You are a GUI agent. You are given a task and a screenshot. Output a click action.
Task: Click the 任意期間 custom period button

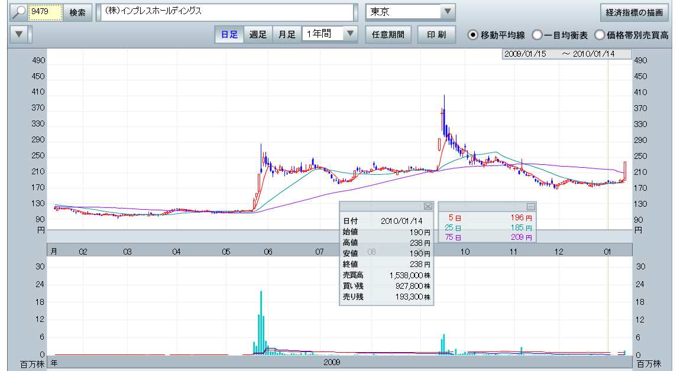(388, 34)
